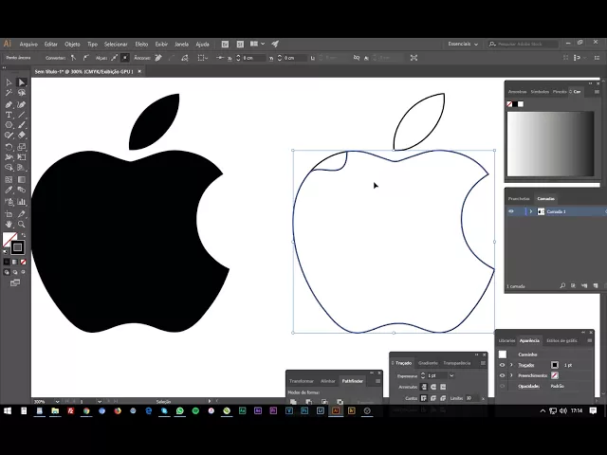Viewport: 607px width, 455px height.
Task: Select the Direct Selection tool
Action: click(21, 82)
